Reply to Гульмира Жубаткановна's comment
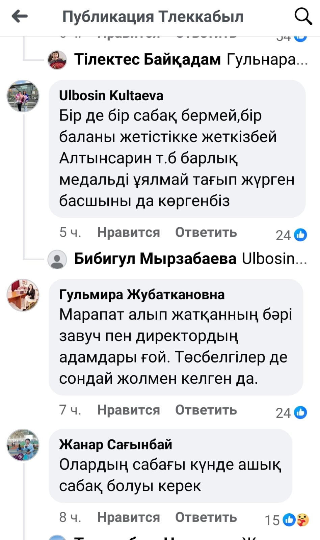 coord(206,410)
